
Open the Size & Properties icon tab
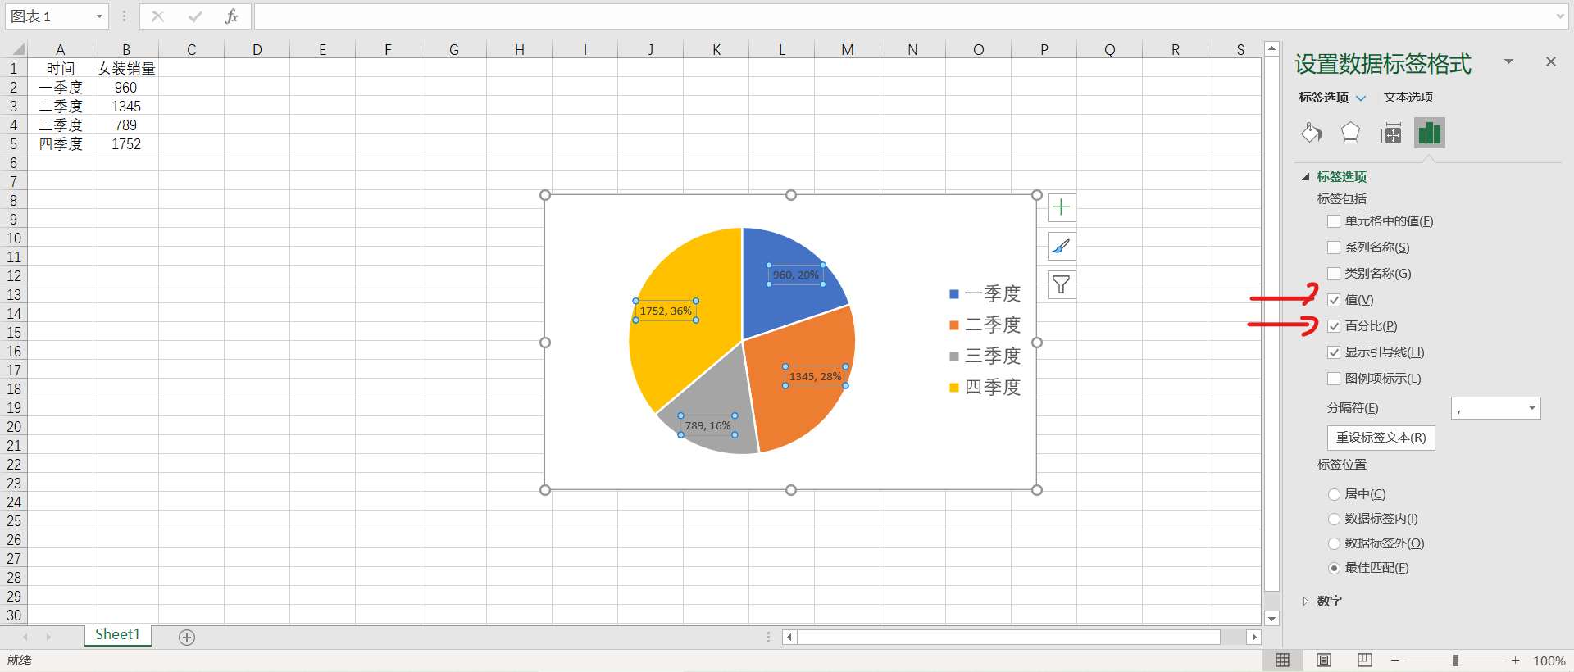pos(1390,133)
